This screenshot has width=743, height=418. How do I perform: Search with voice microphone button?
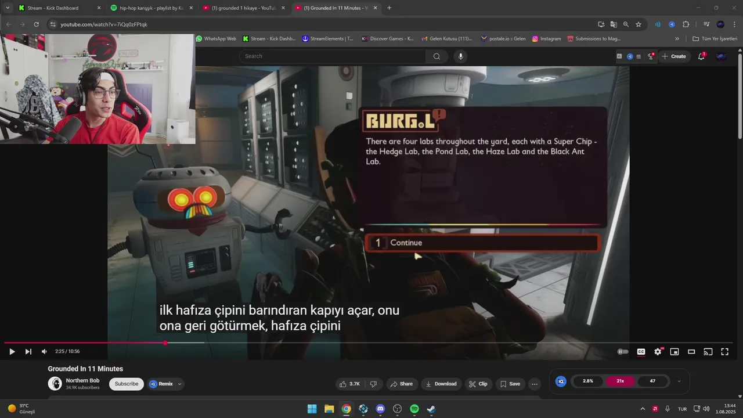[x=461, y=56]
